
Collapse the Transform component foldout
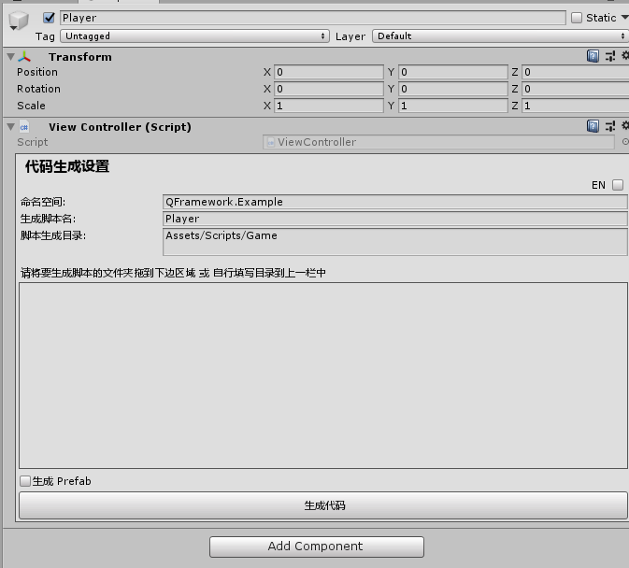click(11, 57)
